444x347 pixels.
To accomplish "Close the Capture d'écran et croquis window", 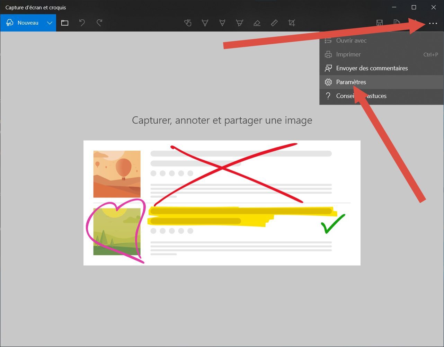I will click(433, 7).
